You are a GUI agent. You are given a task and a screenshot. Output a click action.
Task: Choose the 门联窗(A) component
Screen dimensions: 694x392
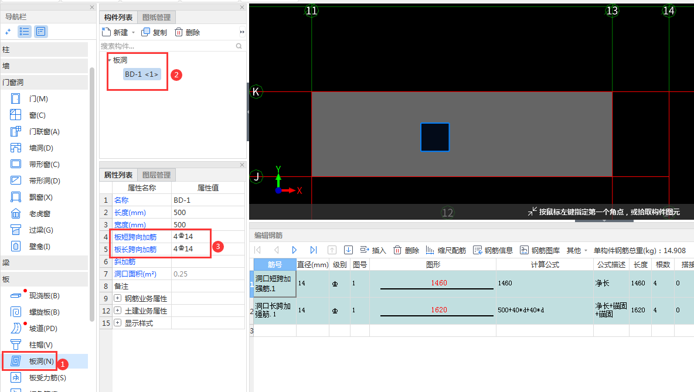click(44, 131)
